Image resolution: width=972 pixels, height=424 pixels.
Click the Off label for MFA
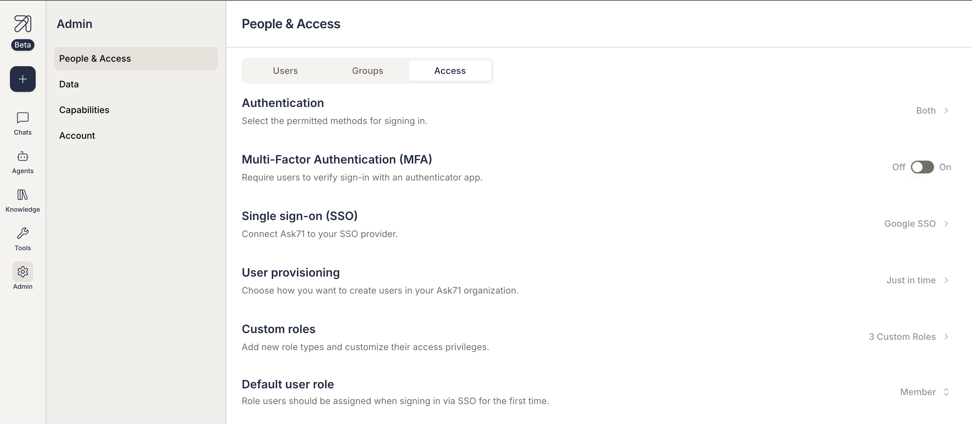[898, 167]
